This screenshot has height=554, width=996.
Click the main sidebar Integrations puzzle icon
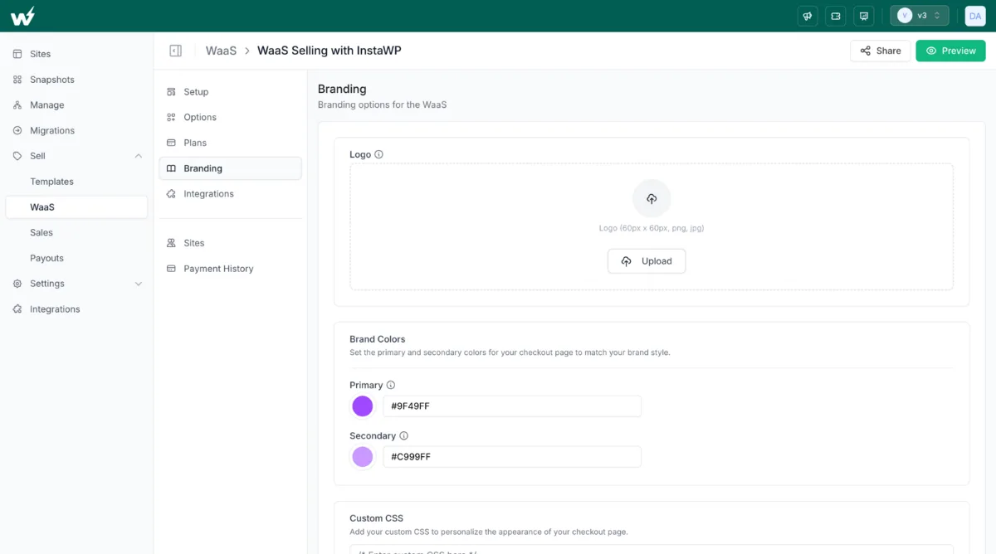coord(17,309)
